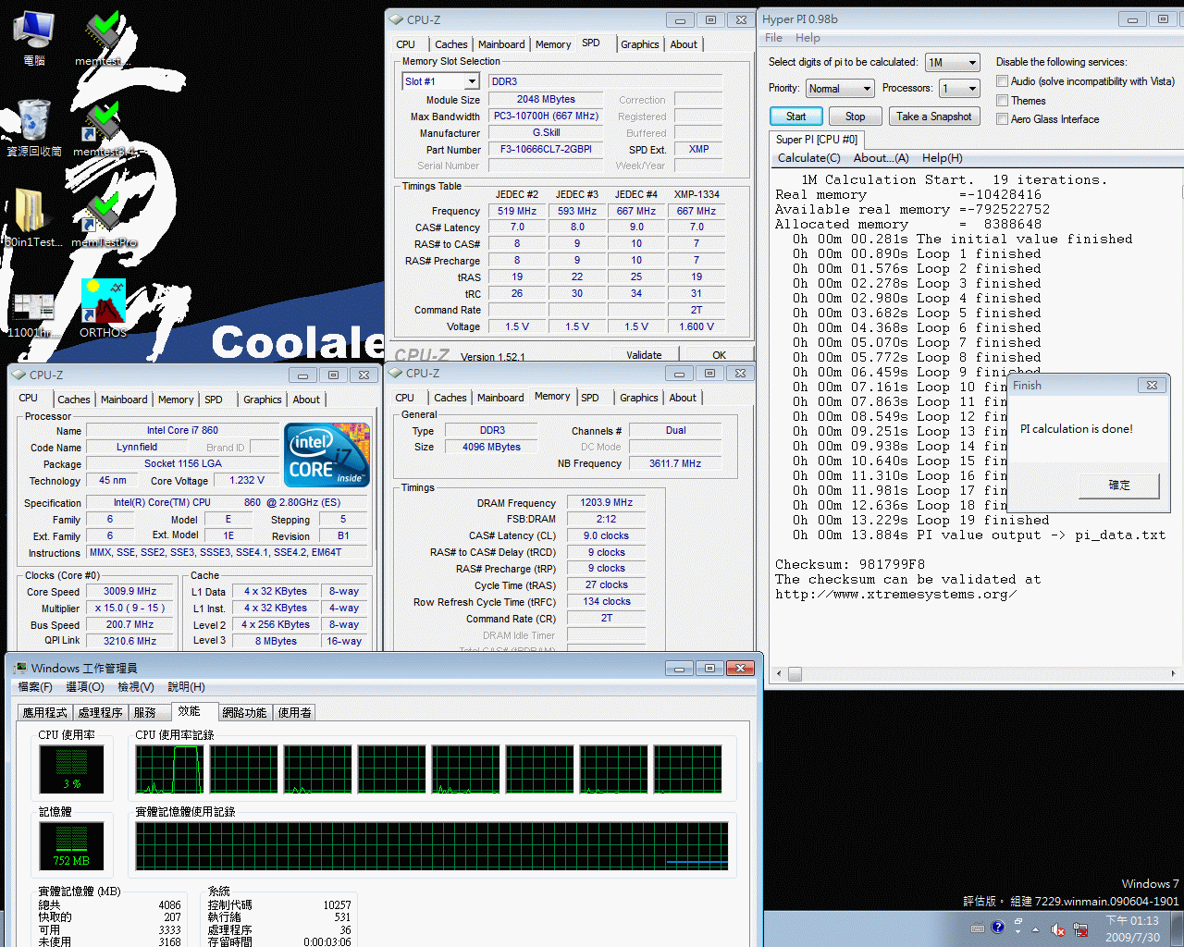Click the blue help icon in system tray
The image size is (1184, 947).
point(997,927)
